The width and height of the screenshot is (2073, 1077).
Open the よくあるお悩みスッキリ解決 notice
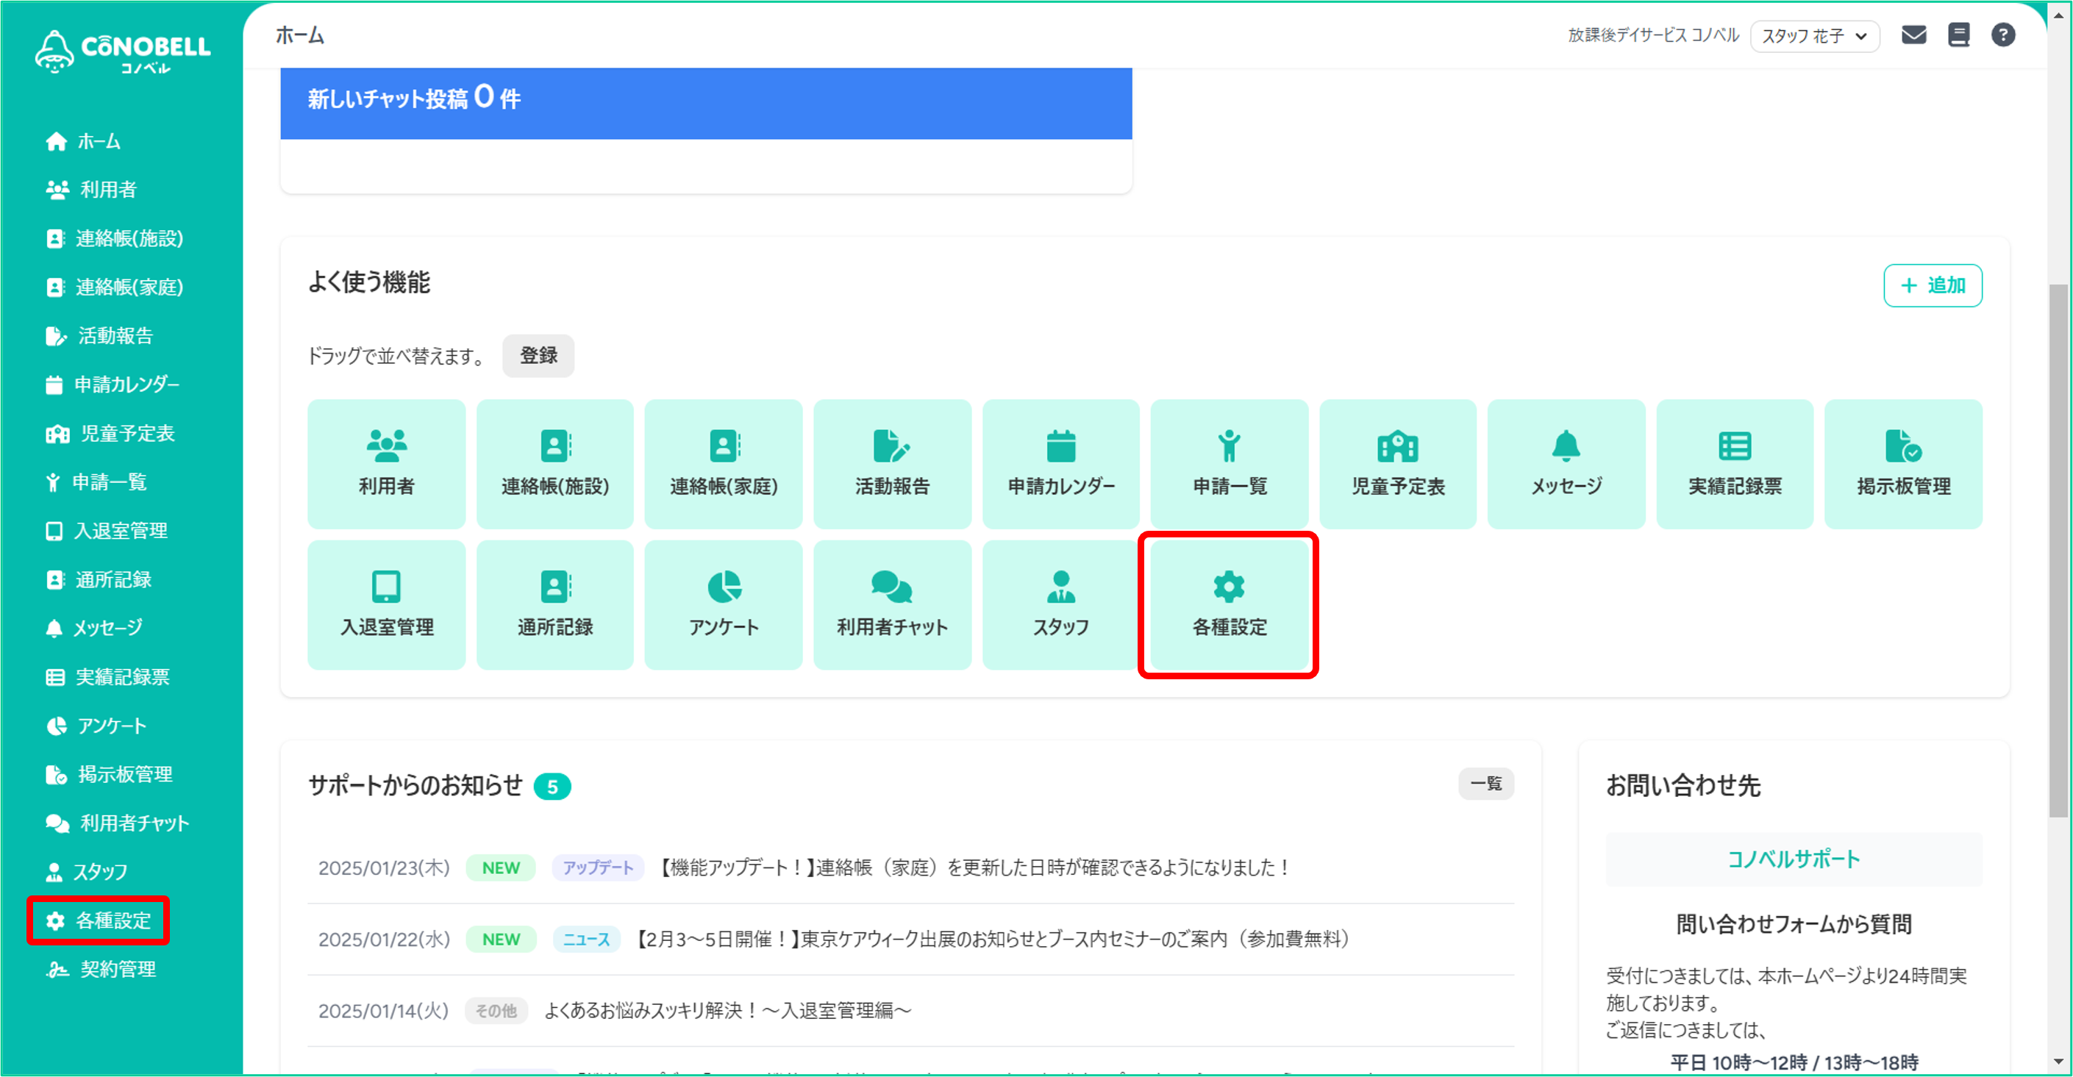(x=727, y=1011)
